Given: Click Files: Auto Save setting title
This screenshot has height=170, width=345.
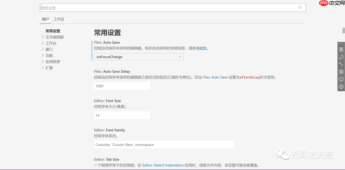Looking at the screenshot, I should tap(107, 42).
